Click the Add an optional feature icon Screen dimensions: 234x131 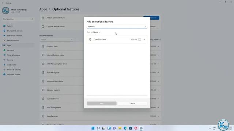tap(43, 18)
